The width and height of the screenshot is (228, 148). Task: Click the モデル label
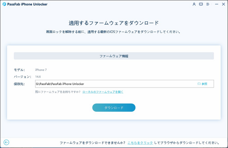19,70
